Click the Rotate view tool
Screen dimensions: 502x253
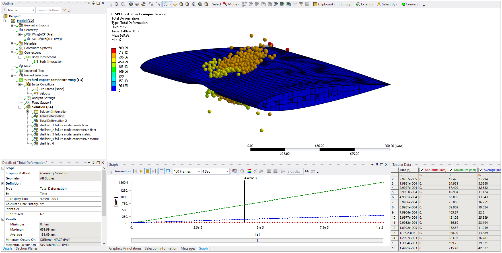(166, 4)
